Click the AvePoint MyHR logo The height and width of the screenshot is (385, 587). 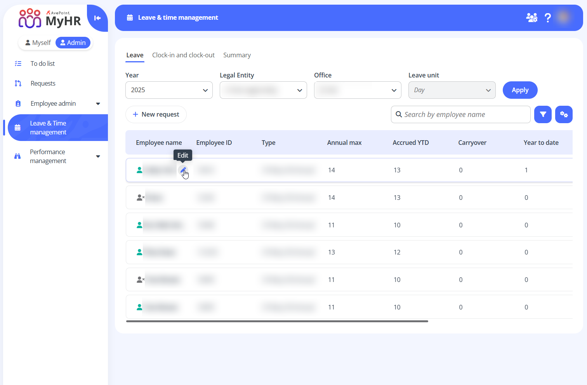pos(50,19)
